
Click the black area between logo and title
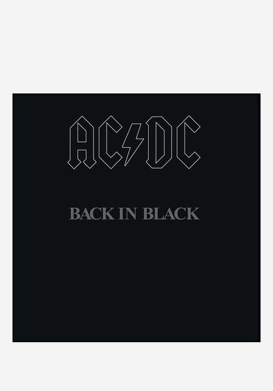point(136,188)
